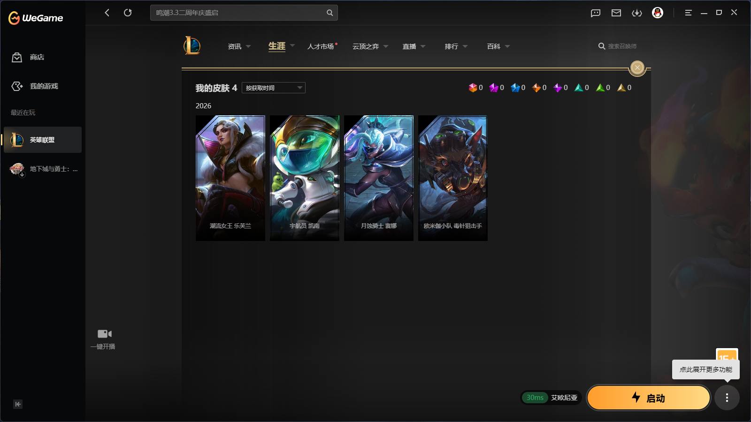Click the League of Legends logo icon
751x422 pixels.
point(192,45)
